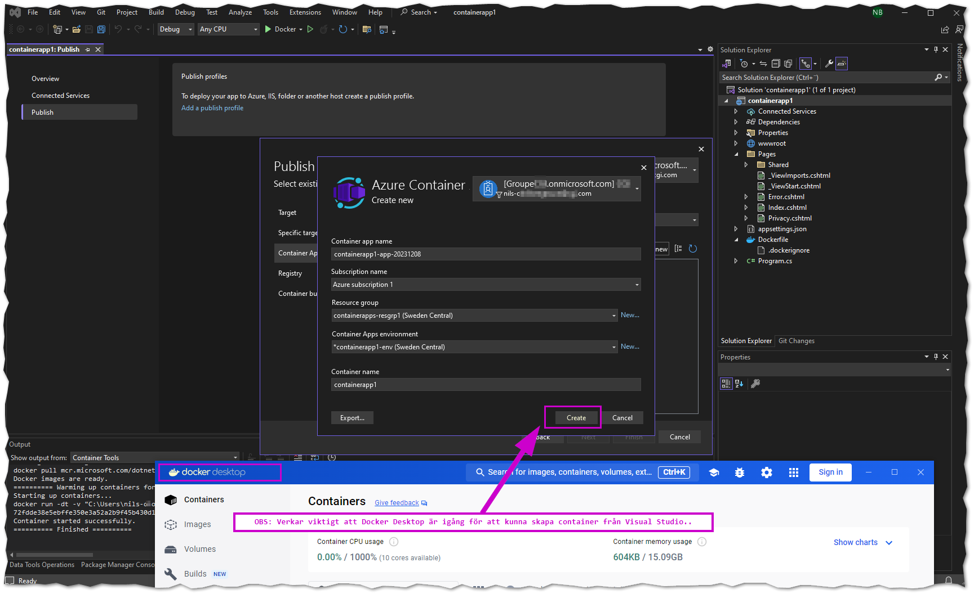This screenshot has height=594, width=974.
Task: Click green Start Docker debugging arrow
Action: coord(268,29)
